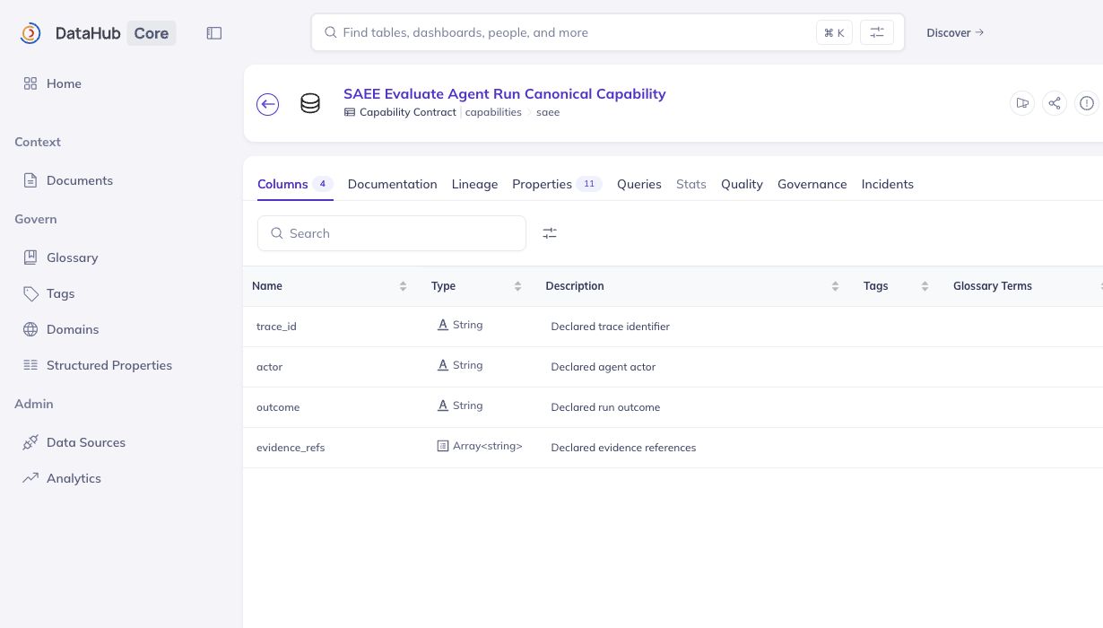Click the Capability Contract label
Image resolution: width=1103 pixels, height=628 pixels.
pyautogui.click(x=408, y=112)
